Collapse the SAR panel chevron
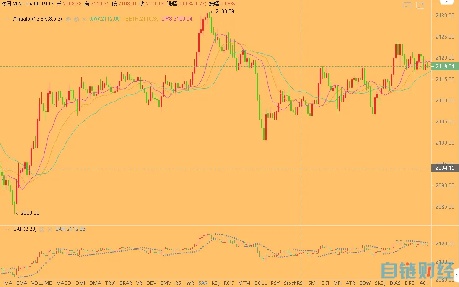 tap(7, 229)
